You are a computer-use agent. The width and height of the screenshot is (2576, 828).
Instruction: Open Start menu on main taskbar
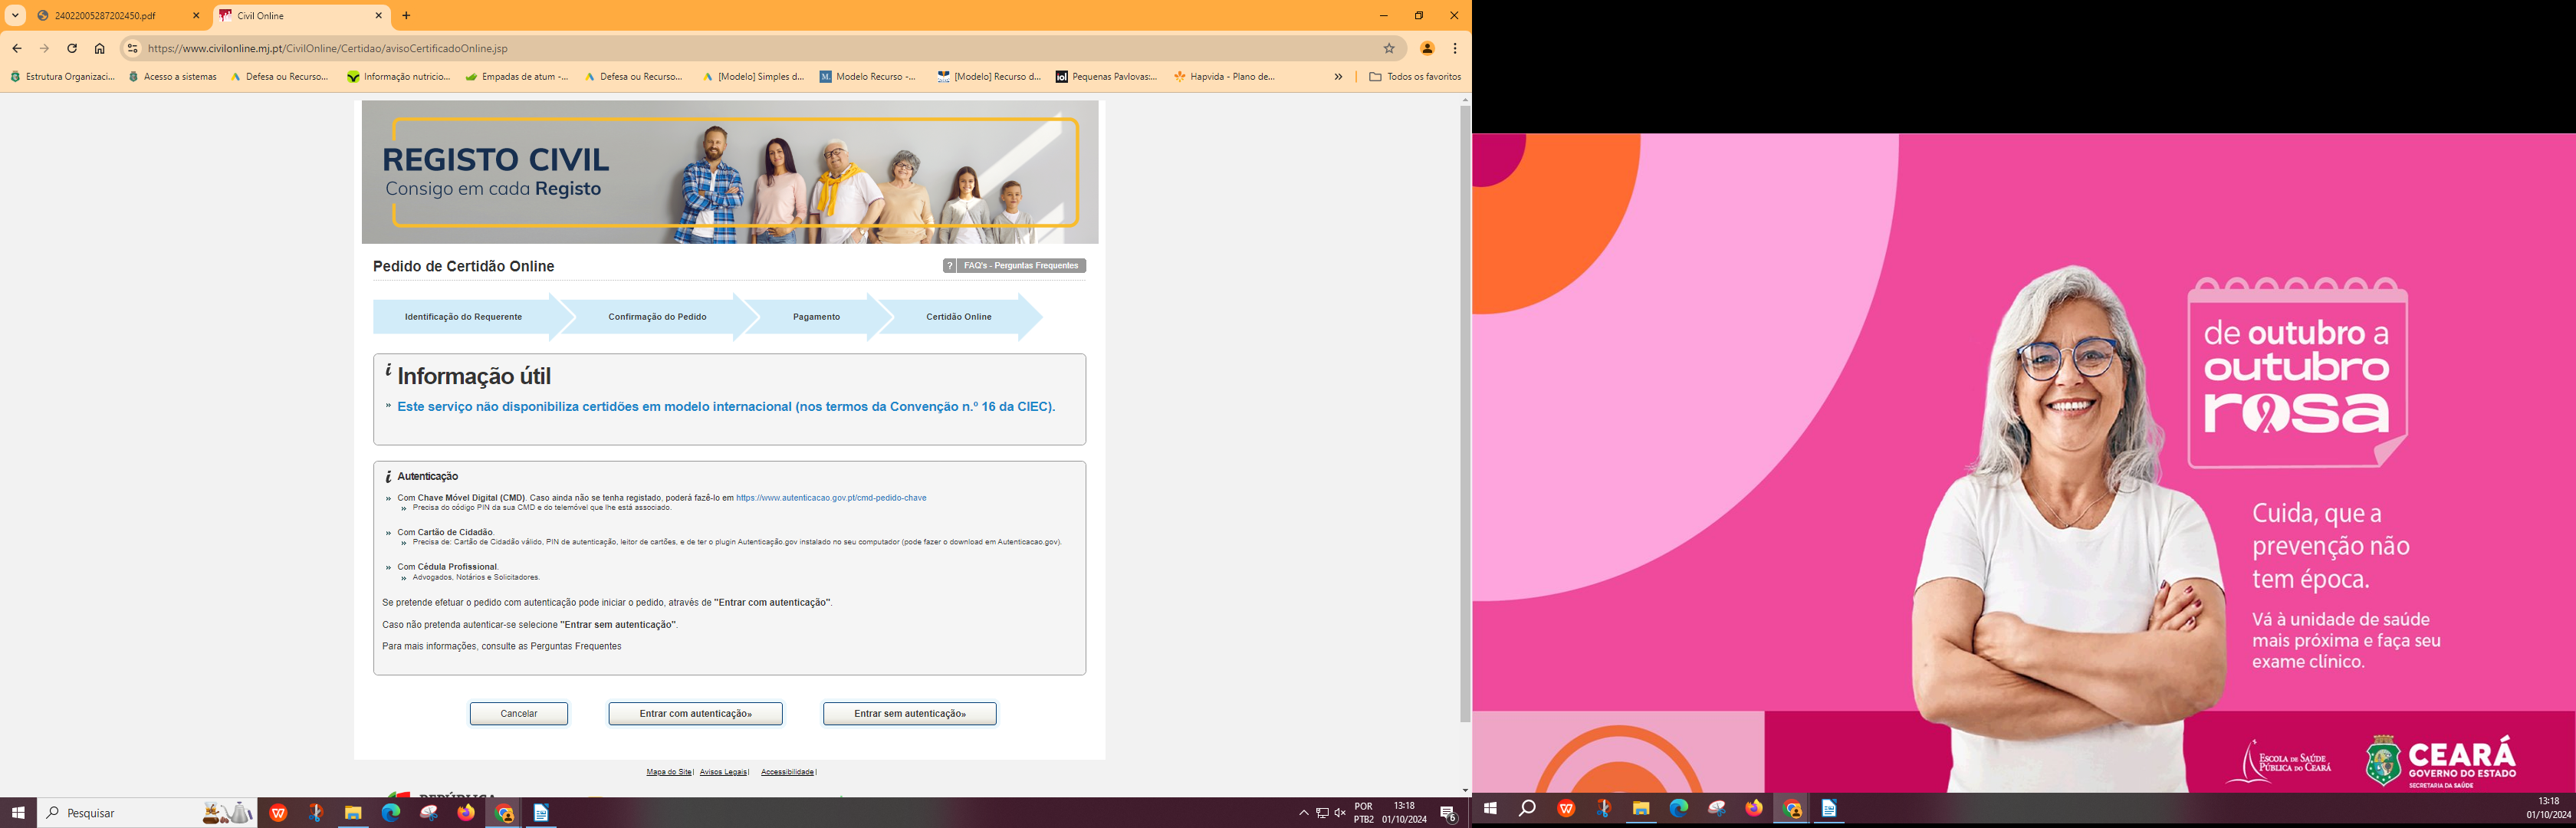pyautogui.click(x=18, y=813)
